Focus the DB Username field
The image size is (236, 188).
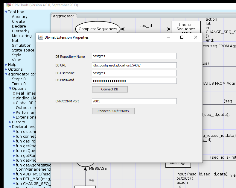click(134, 73)
